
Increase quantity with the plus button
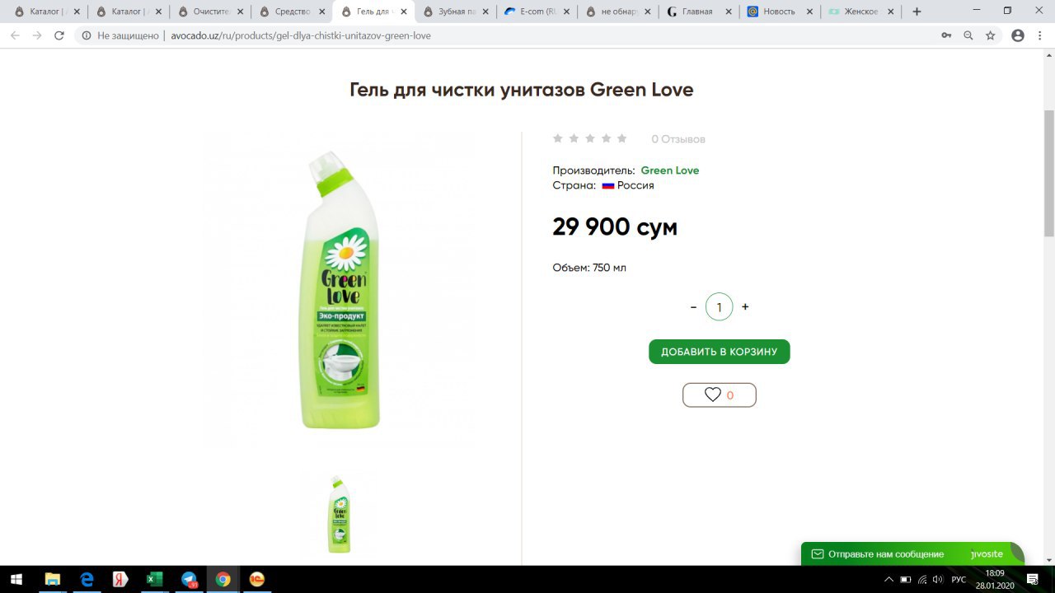coord(745,306)
